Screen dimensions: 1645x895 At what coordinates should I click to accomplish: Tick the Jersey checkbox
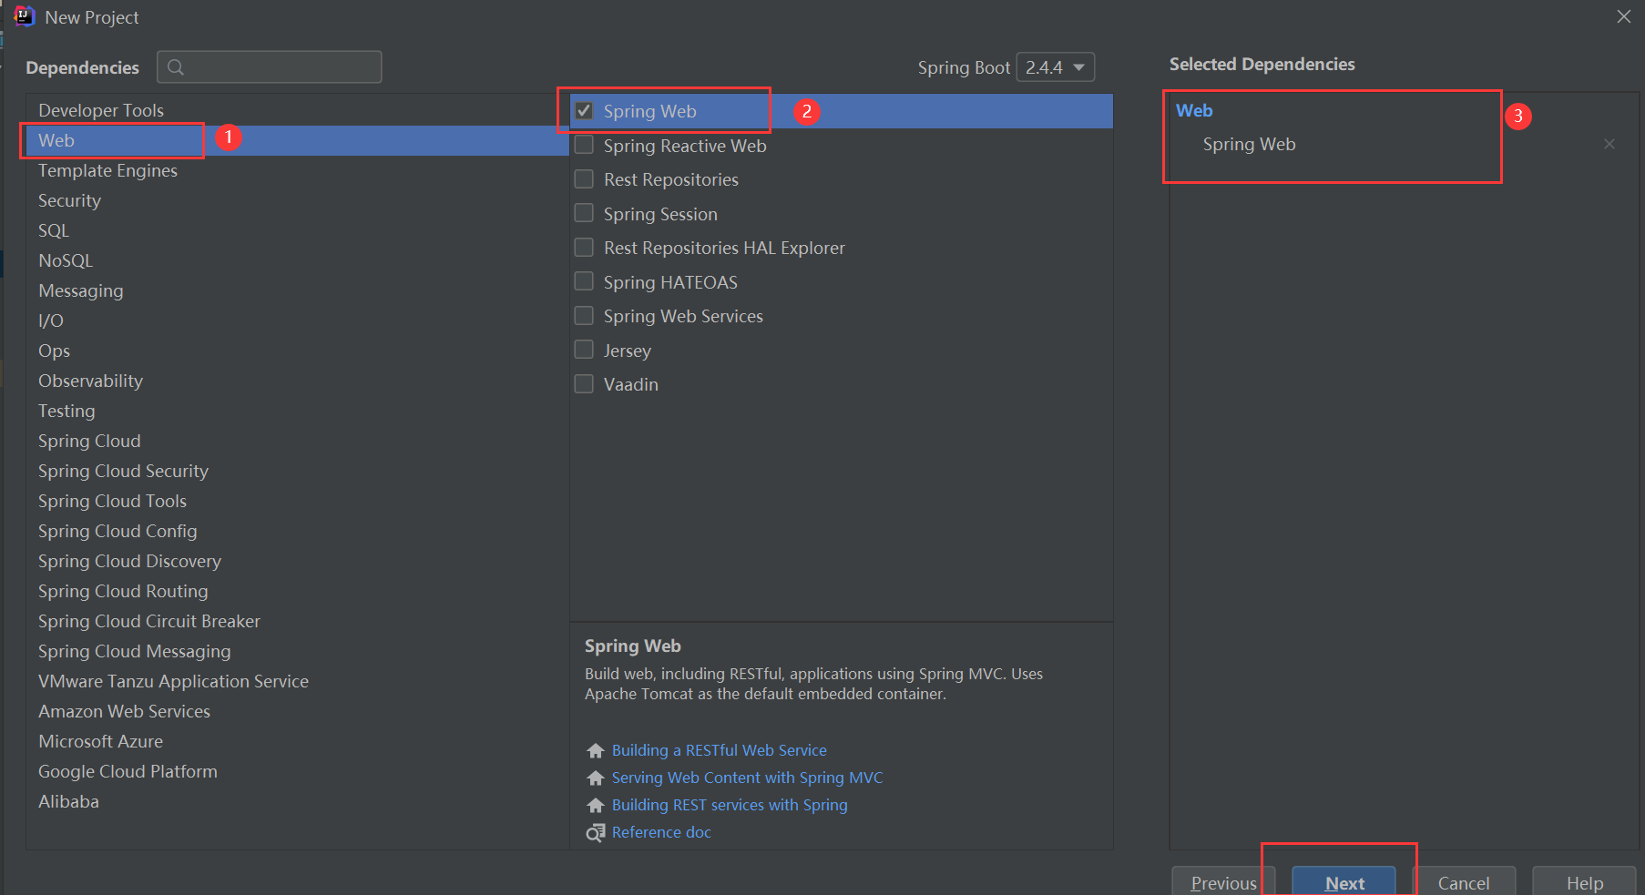click(x=584, y=350)
